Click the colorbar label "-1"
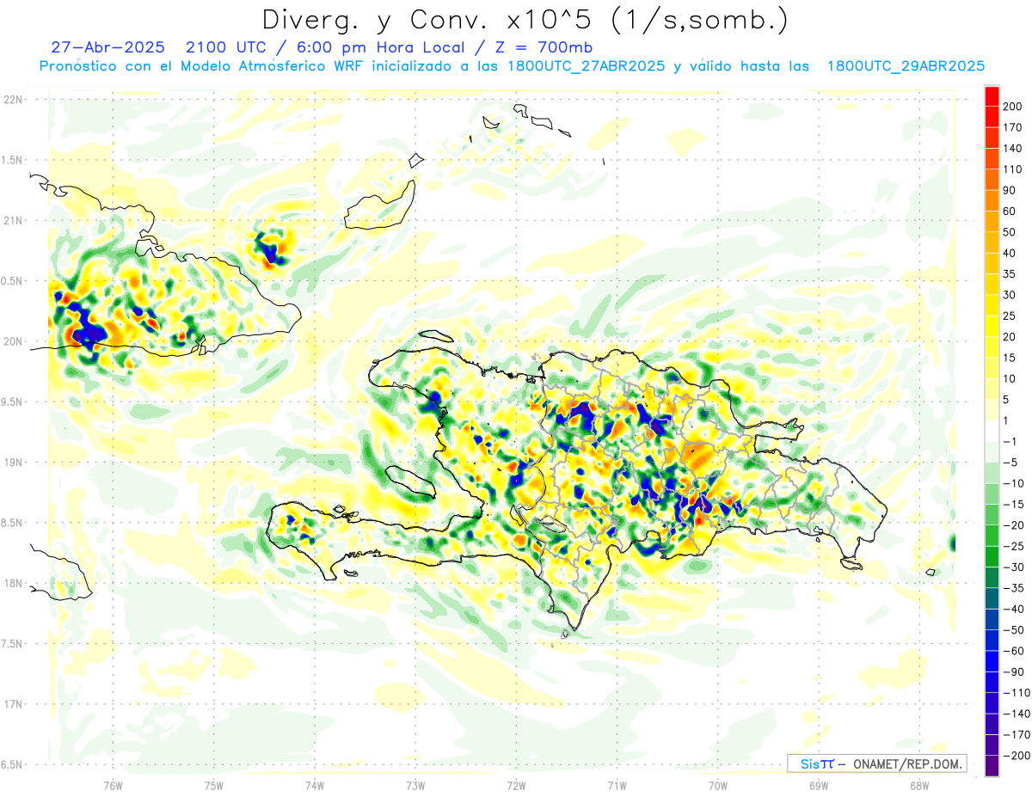The image size is (1032, 797). coord(1010,442)
